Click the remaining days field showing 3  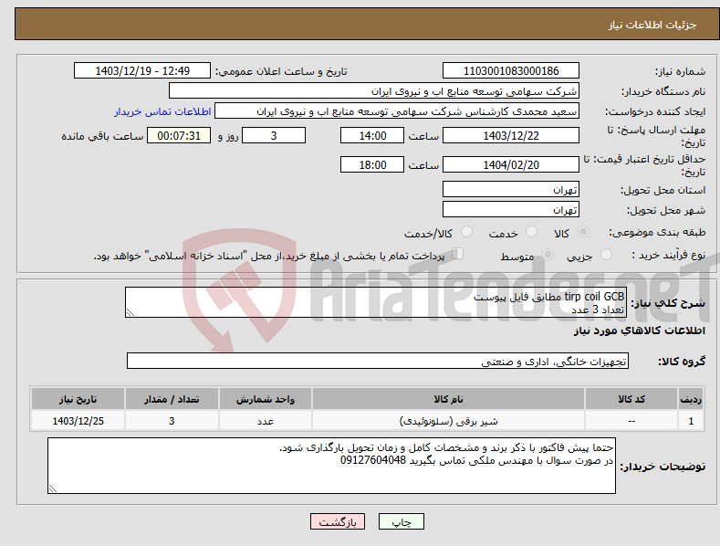pyautogui.click(x=274, y=135)
